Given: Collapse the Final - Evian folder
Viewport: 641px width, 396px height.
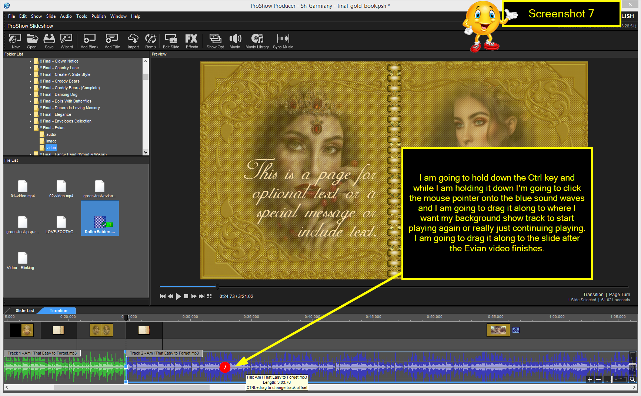Looking at the screenshot, I should point(31,128).
